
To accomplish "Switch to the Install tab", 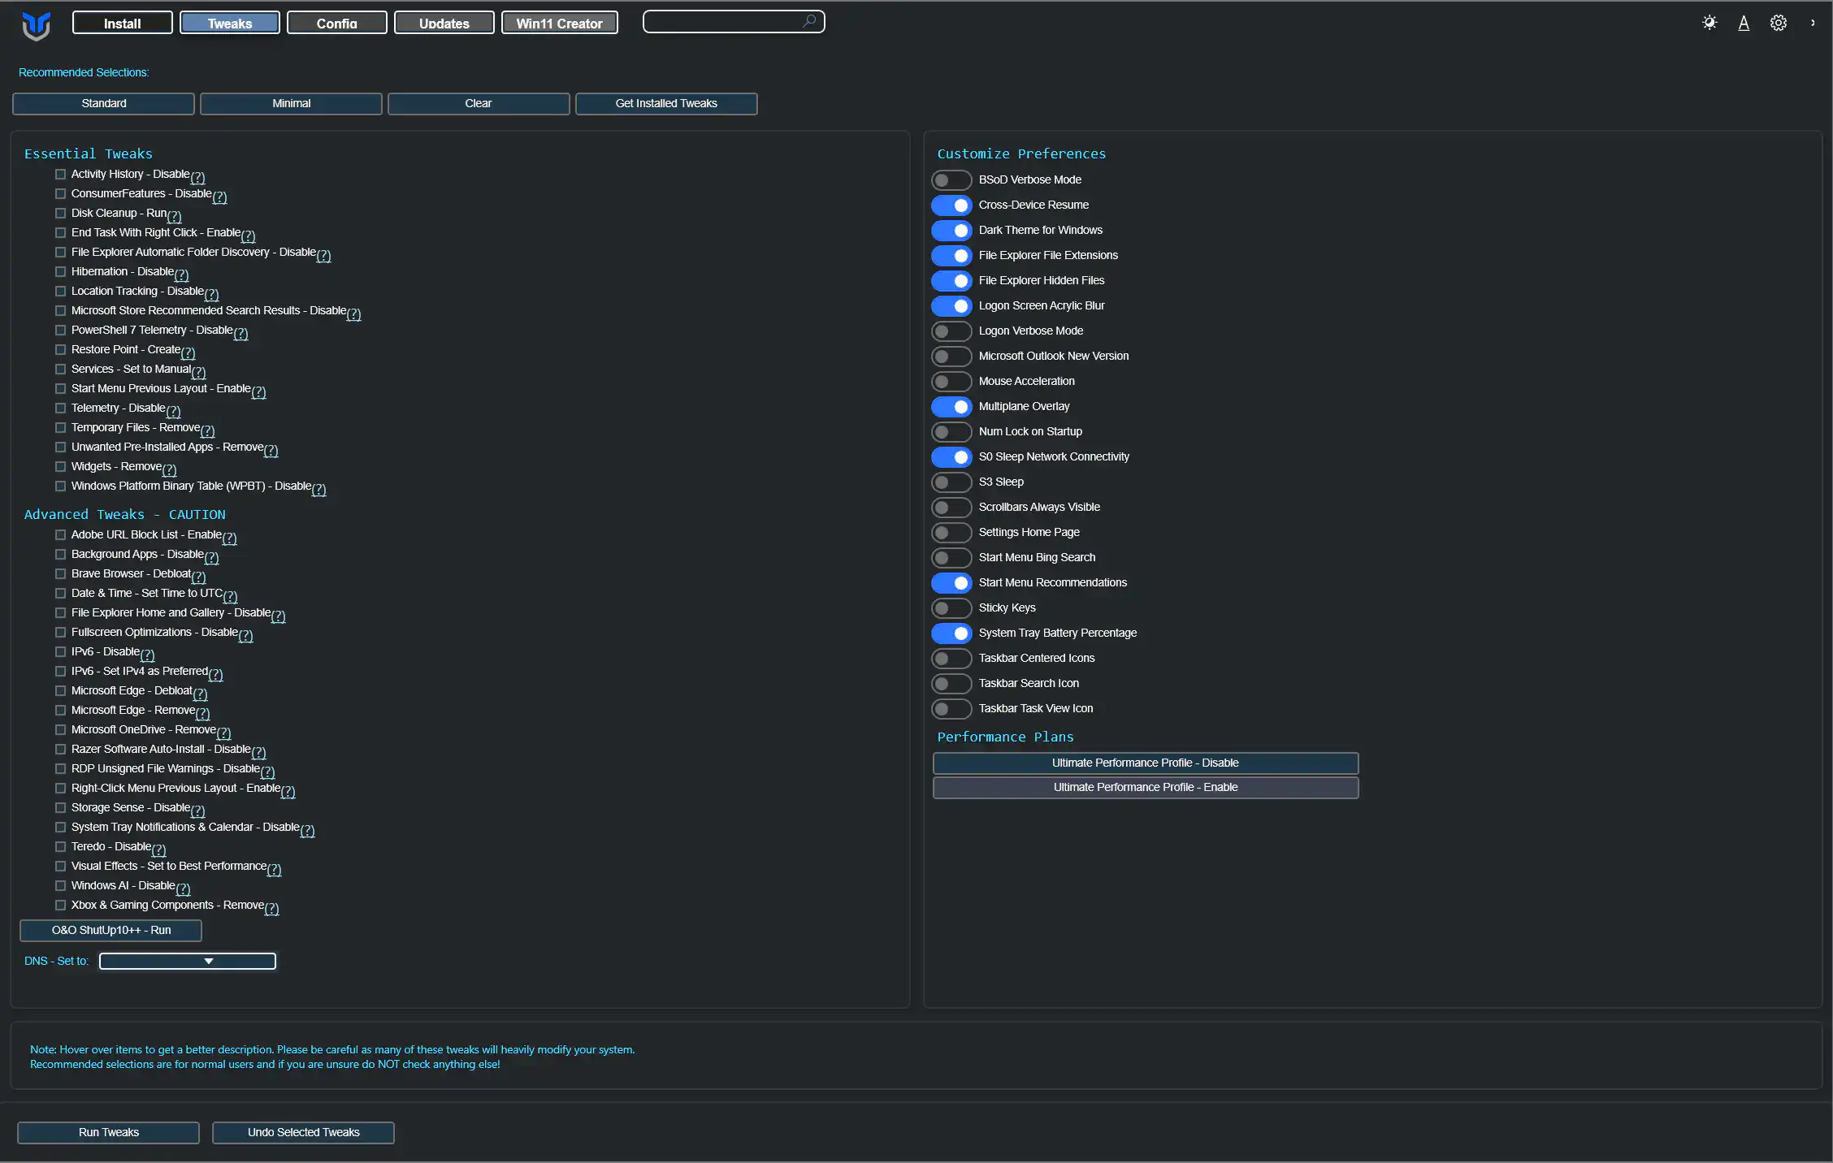I will pyautogui.click(x=122, y=23).
